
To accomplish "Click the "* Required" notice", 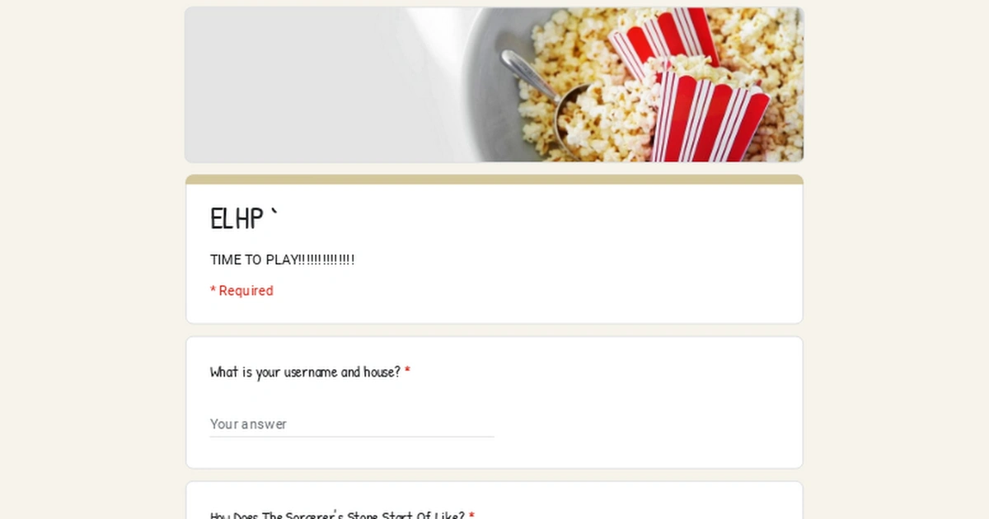I will tap(241, 291).
